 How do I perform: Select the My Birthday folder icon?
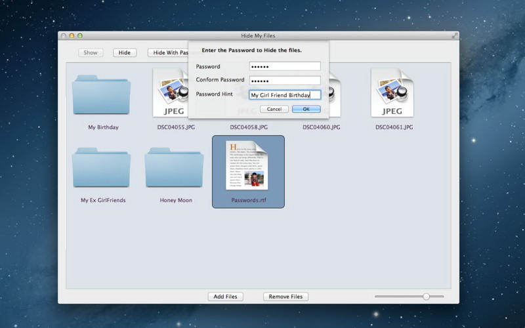tap(103, 95)
